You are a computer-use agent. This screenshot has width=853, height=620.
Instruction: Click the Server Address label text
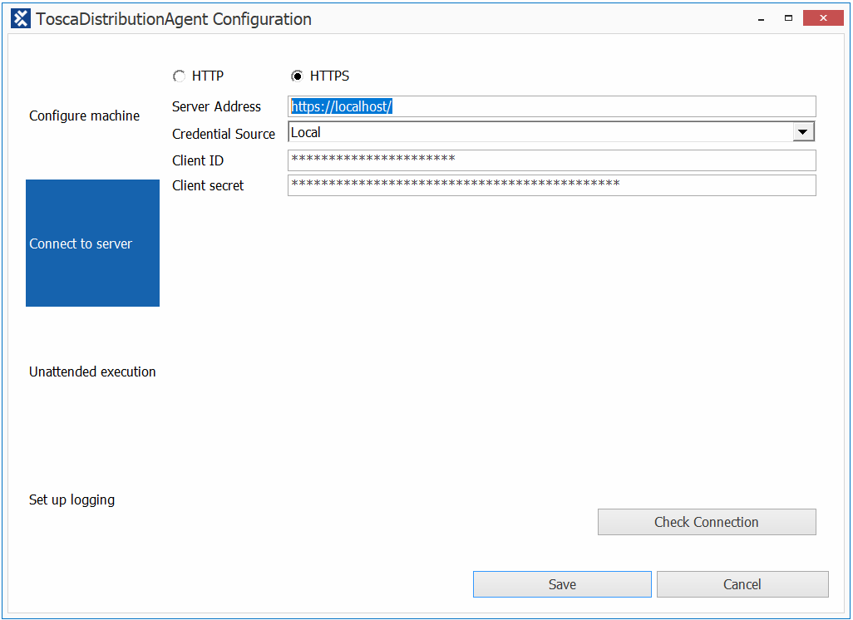point(216,106)
